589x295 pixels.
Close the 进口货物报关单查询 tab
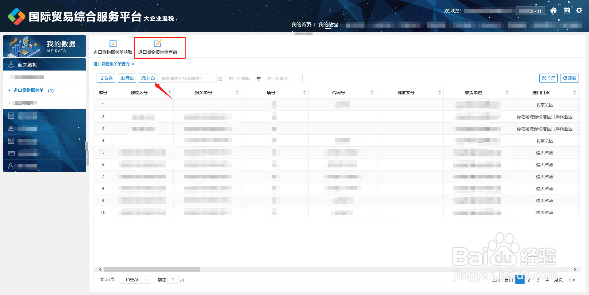pos(133,64)
